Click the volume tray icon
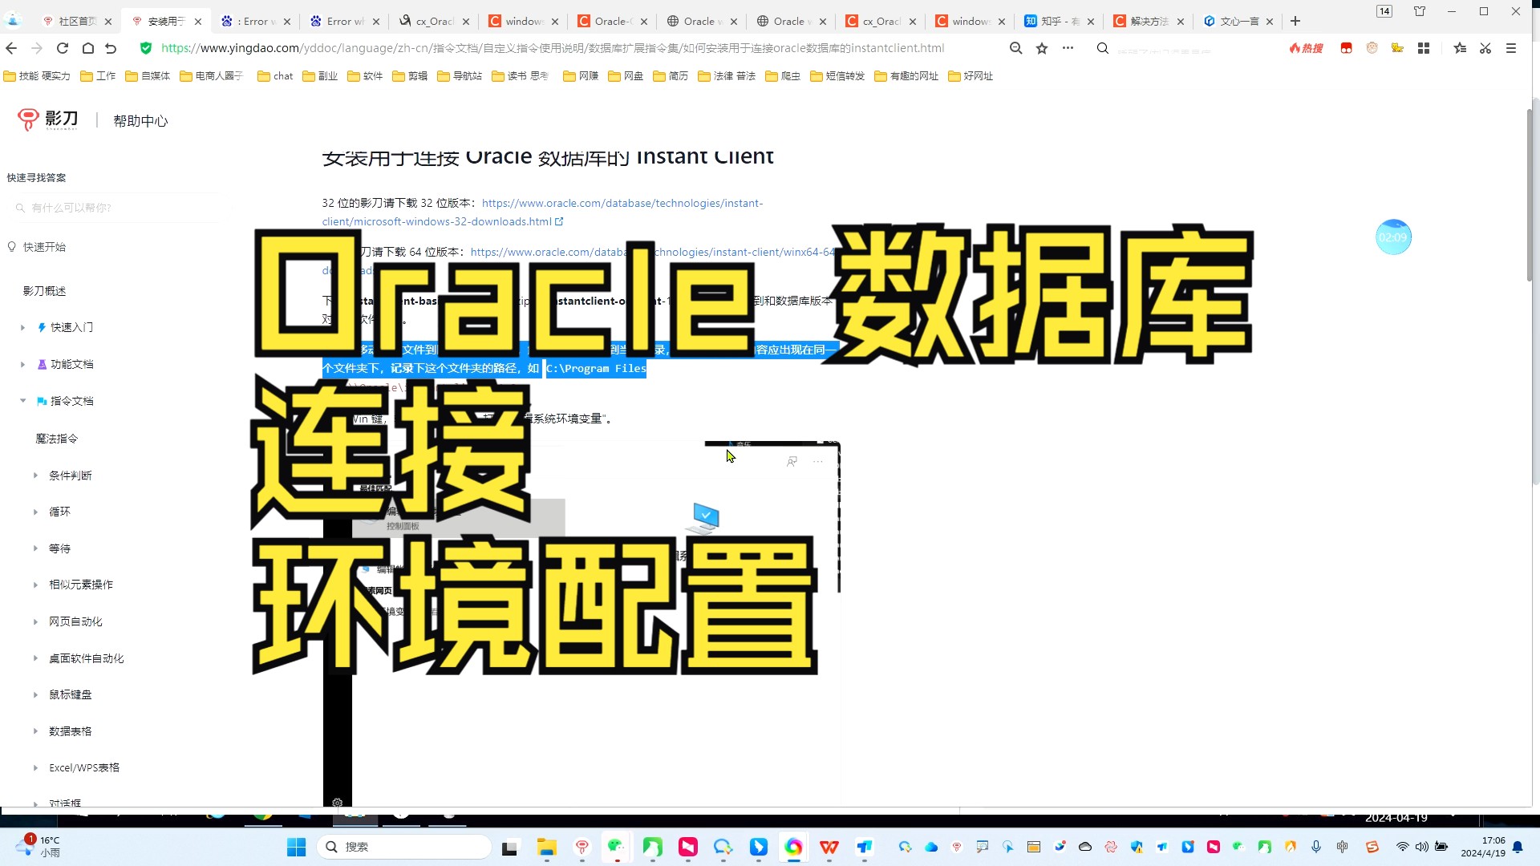The width and height of the screenshot is (1540, 866). pyautogui.click(x=1422, y=847)
